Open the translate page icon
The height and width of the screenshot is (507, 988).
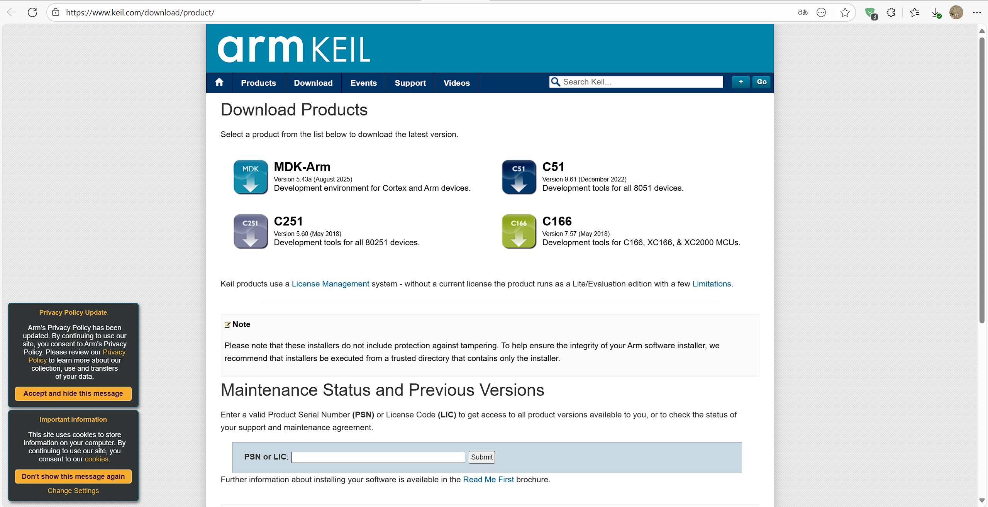pyautogui.click(x=803, y=12)
